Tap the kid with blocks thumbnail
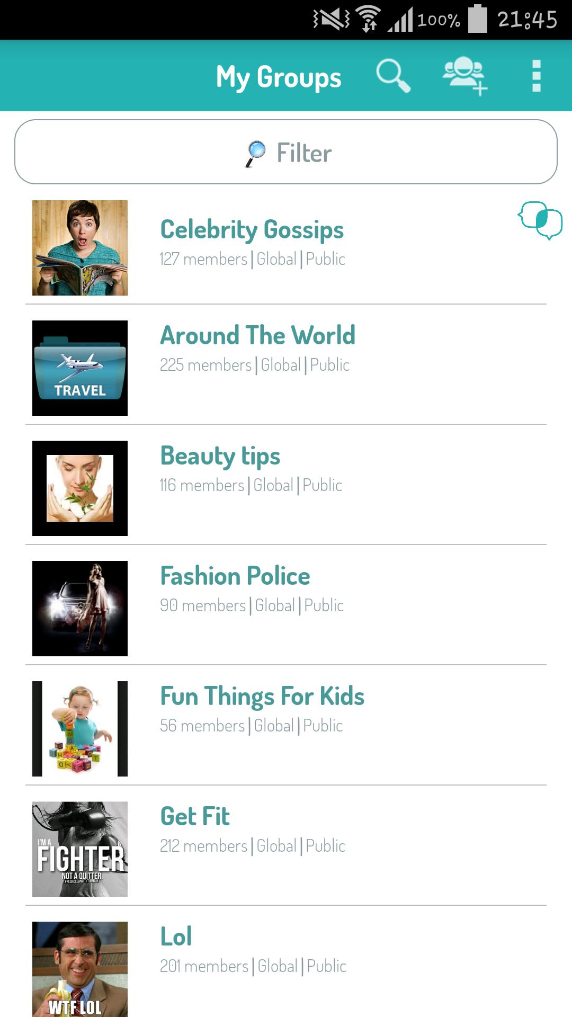Viewport: 572px width, 1017px height. click(x=80, y=729)
